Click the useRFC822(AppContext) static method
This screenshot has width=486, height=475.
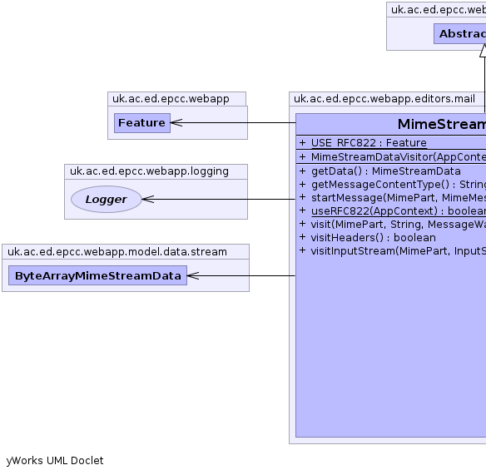tap(399, 211)
